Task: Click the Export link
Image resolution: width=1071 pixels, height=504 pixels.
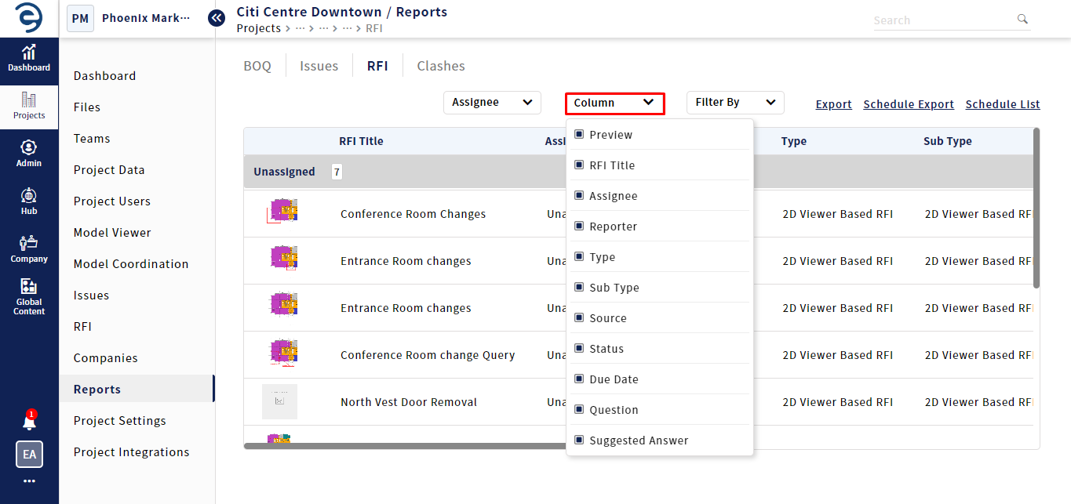Action: (833, 104)
